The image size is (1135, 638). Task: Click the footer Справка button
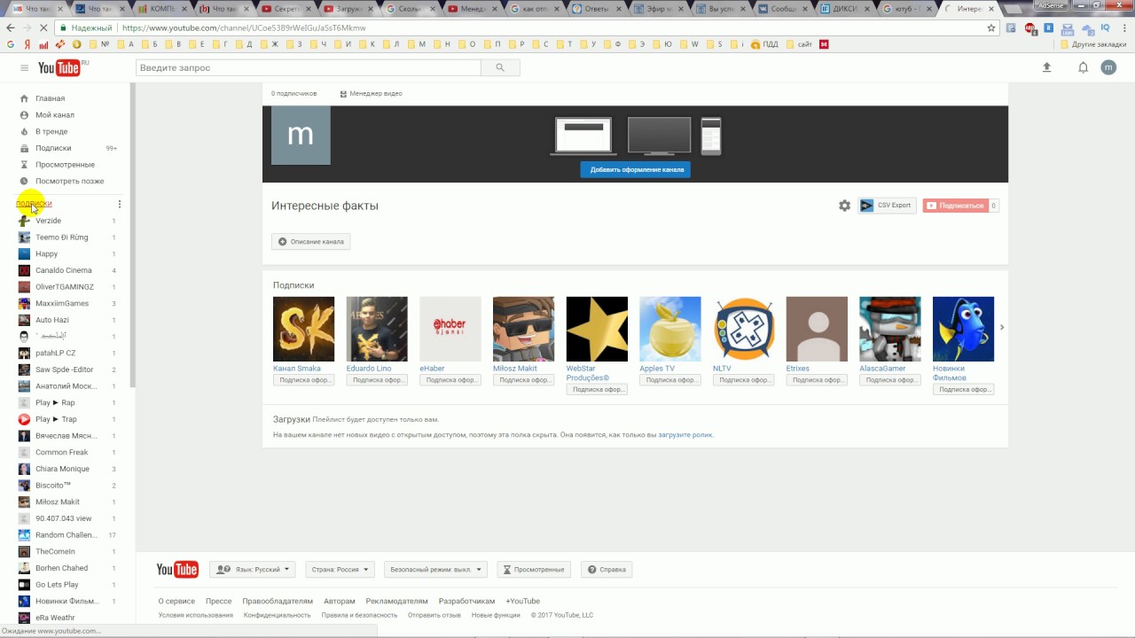pyautogui.click(x=607, y=570)
